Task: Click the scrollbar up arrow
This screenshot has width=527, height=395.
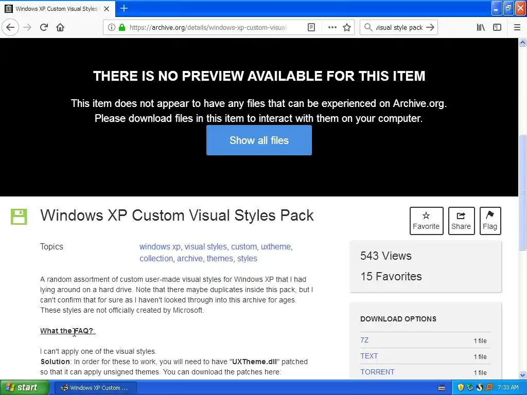Action: pyautogui.click(x=523, y=42)
